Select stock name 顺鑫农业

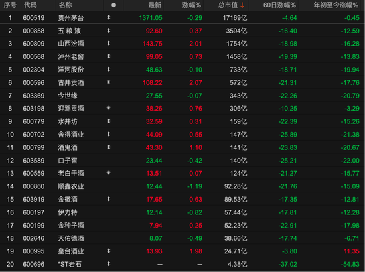coord(71,186)
